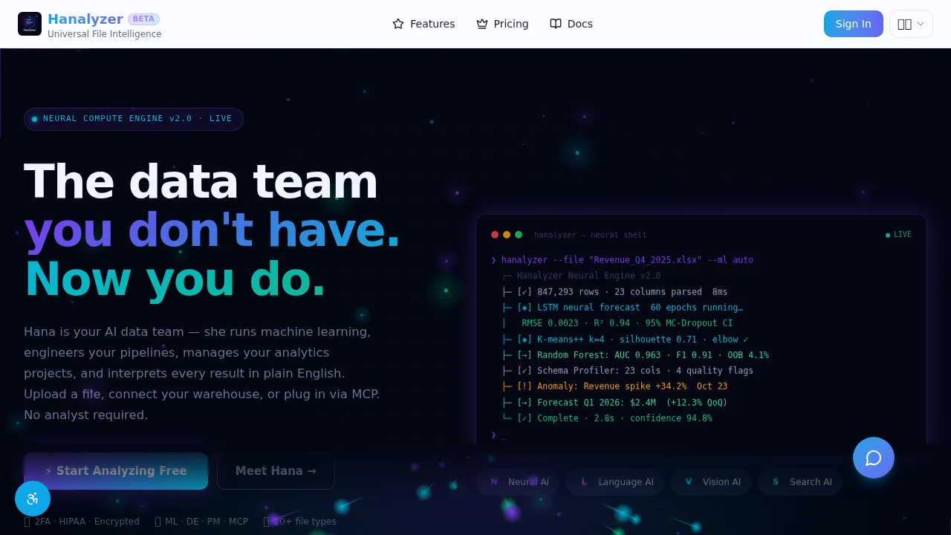Click the L icon on Language AI chip
This screenshot has height=535, width=951.
coord(584,481)
